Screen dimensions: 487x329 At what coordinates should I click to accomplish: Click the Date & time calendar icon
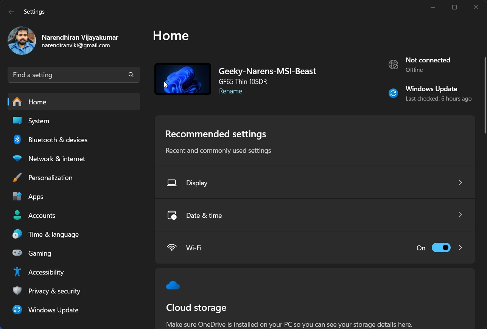[172, 215]
